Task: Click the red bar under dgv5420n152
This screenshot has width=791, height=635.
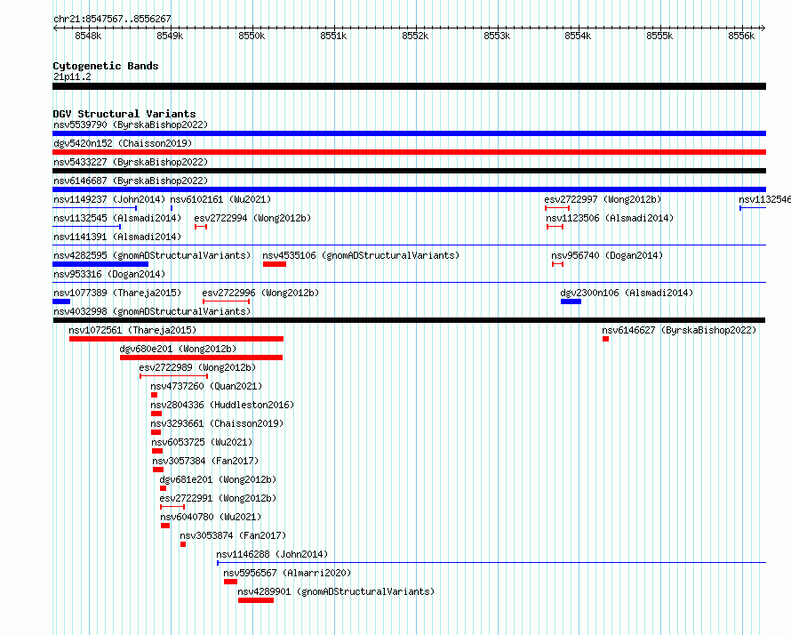Action: point(409,152)
